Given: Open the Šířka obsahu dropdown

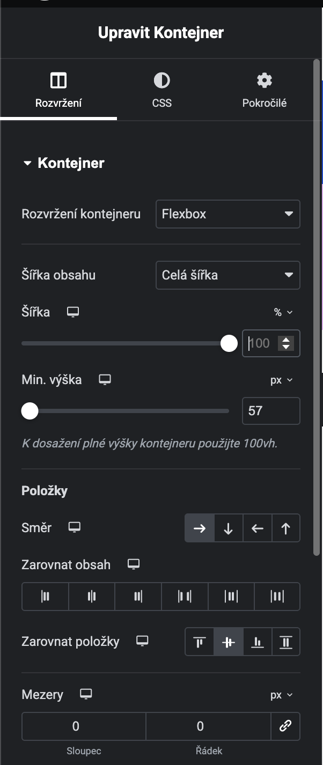Looking at the screenshot, I should 227,275.
